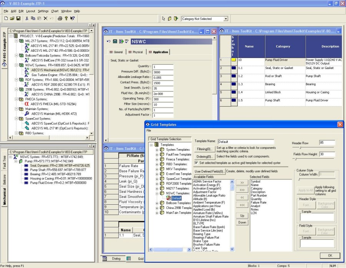Screen dimensions: 346x268
Task: Select ABCSYS Maintain wrench icon in tree
Action: 27,113
